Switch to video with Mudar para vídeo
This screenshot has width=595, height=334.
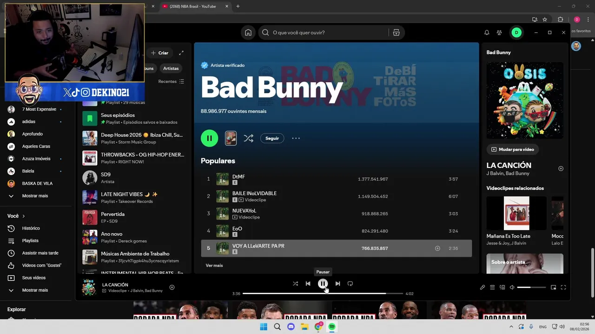[513, 149]
